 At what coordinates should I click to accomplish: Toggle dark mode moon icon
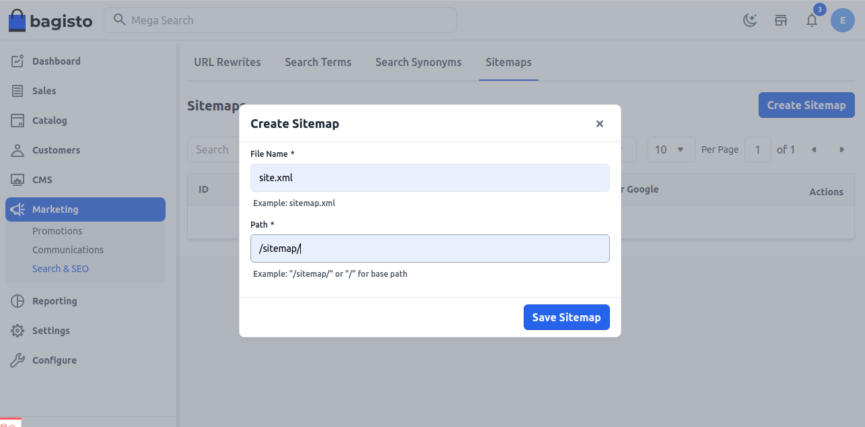point(750,20)
